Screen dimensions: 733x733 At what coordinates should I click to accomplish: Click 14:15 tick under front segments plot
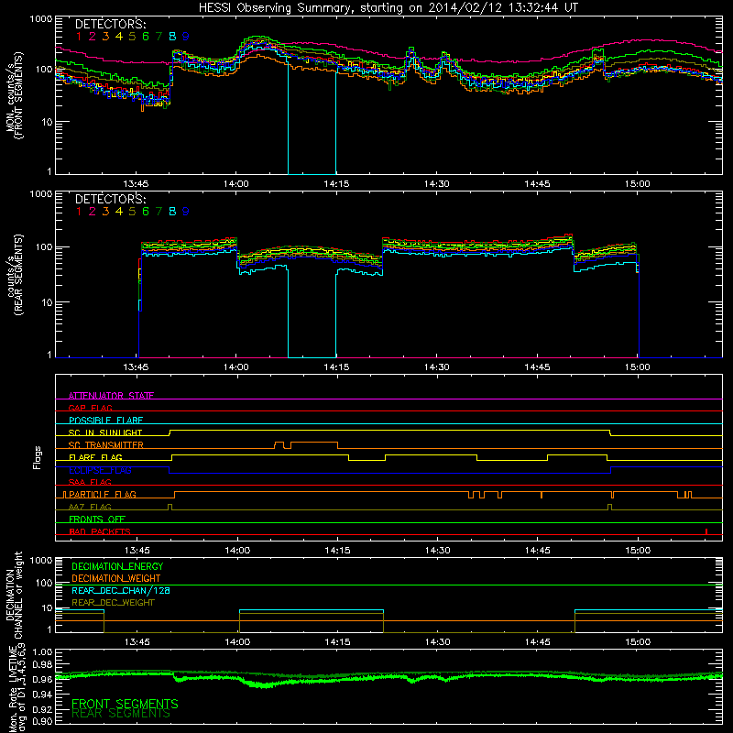click(336, 184)
